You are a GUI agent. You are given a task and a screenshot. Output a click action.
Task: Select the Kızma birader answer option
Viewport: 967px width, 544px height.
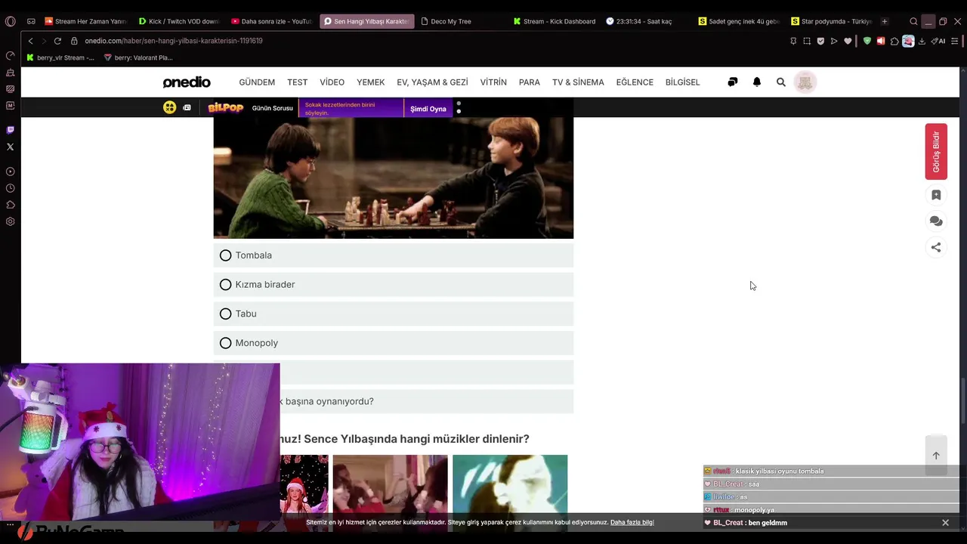[394, 285]
